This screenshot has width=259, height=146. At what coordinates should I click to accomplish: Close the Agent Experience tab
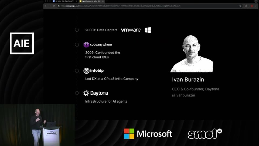[x=103, y=1]
